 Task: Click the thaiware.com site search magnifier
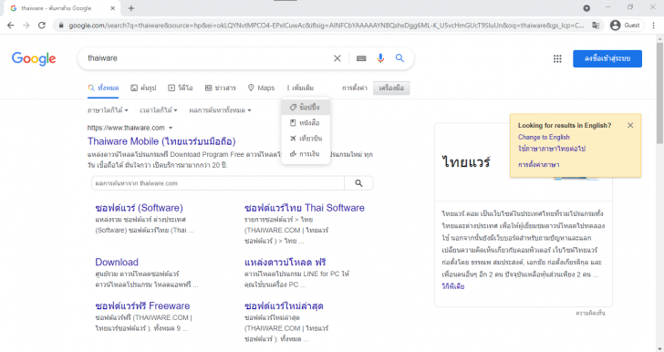358,183
